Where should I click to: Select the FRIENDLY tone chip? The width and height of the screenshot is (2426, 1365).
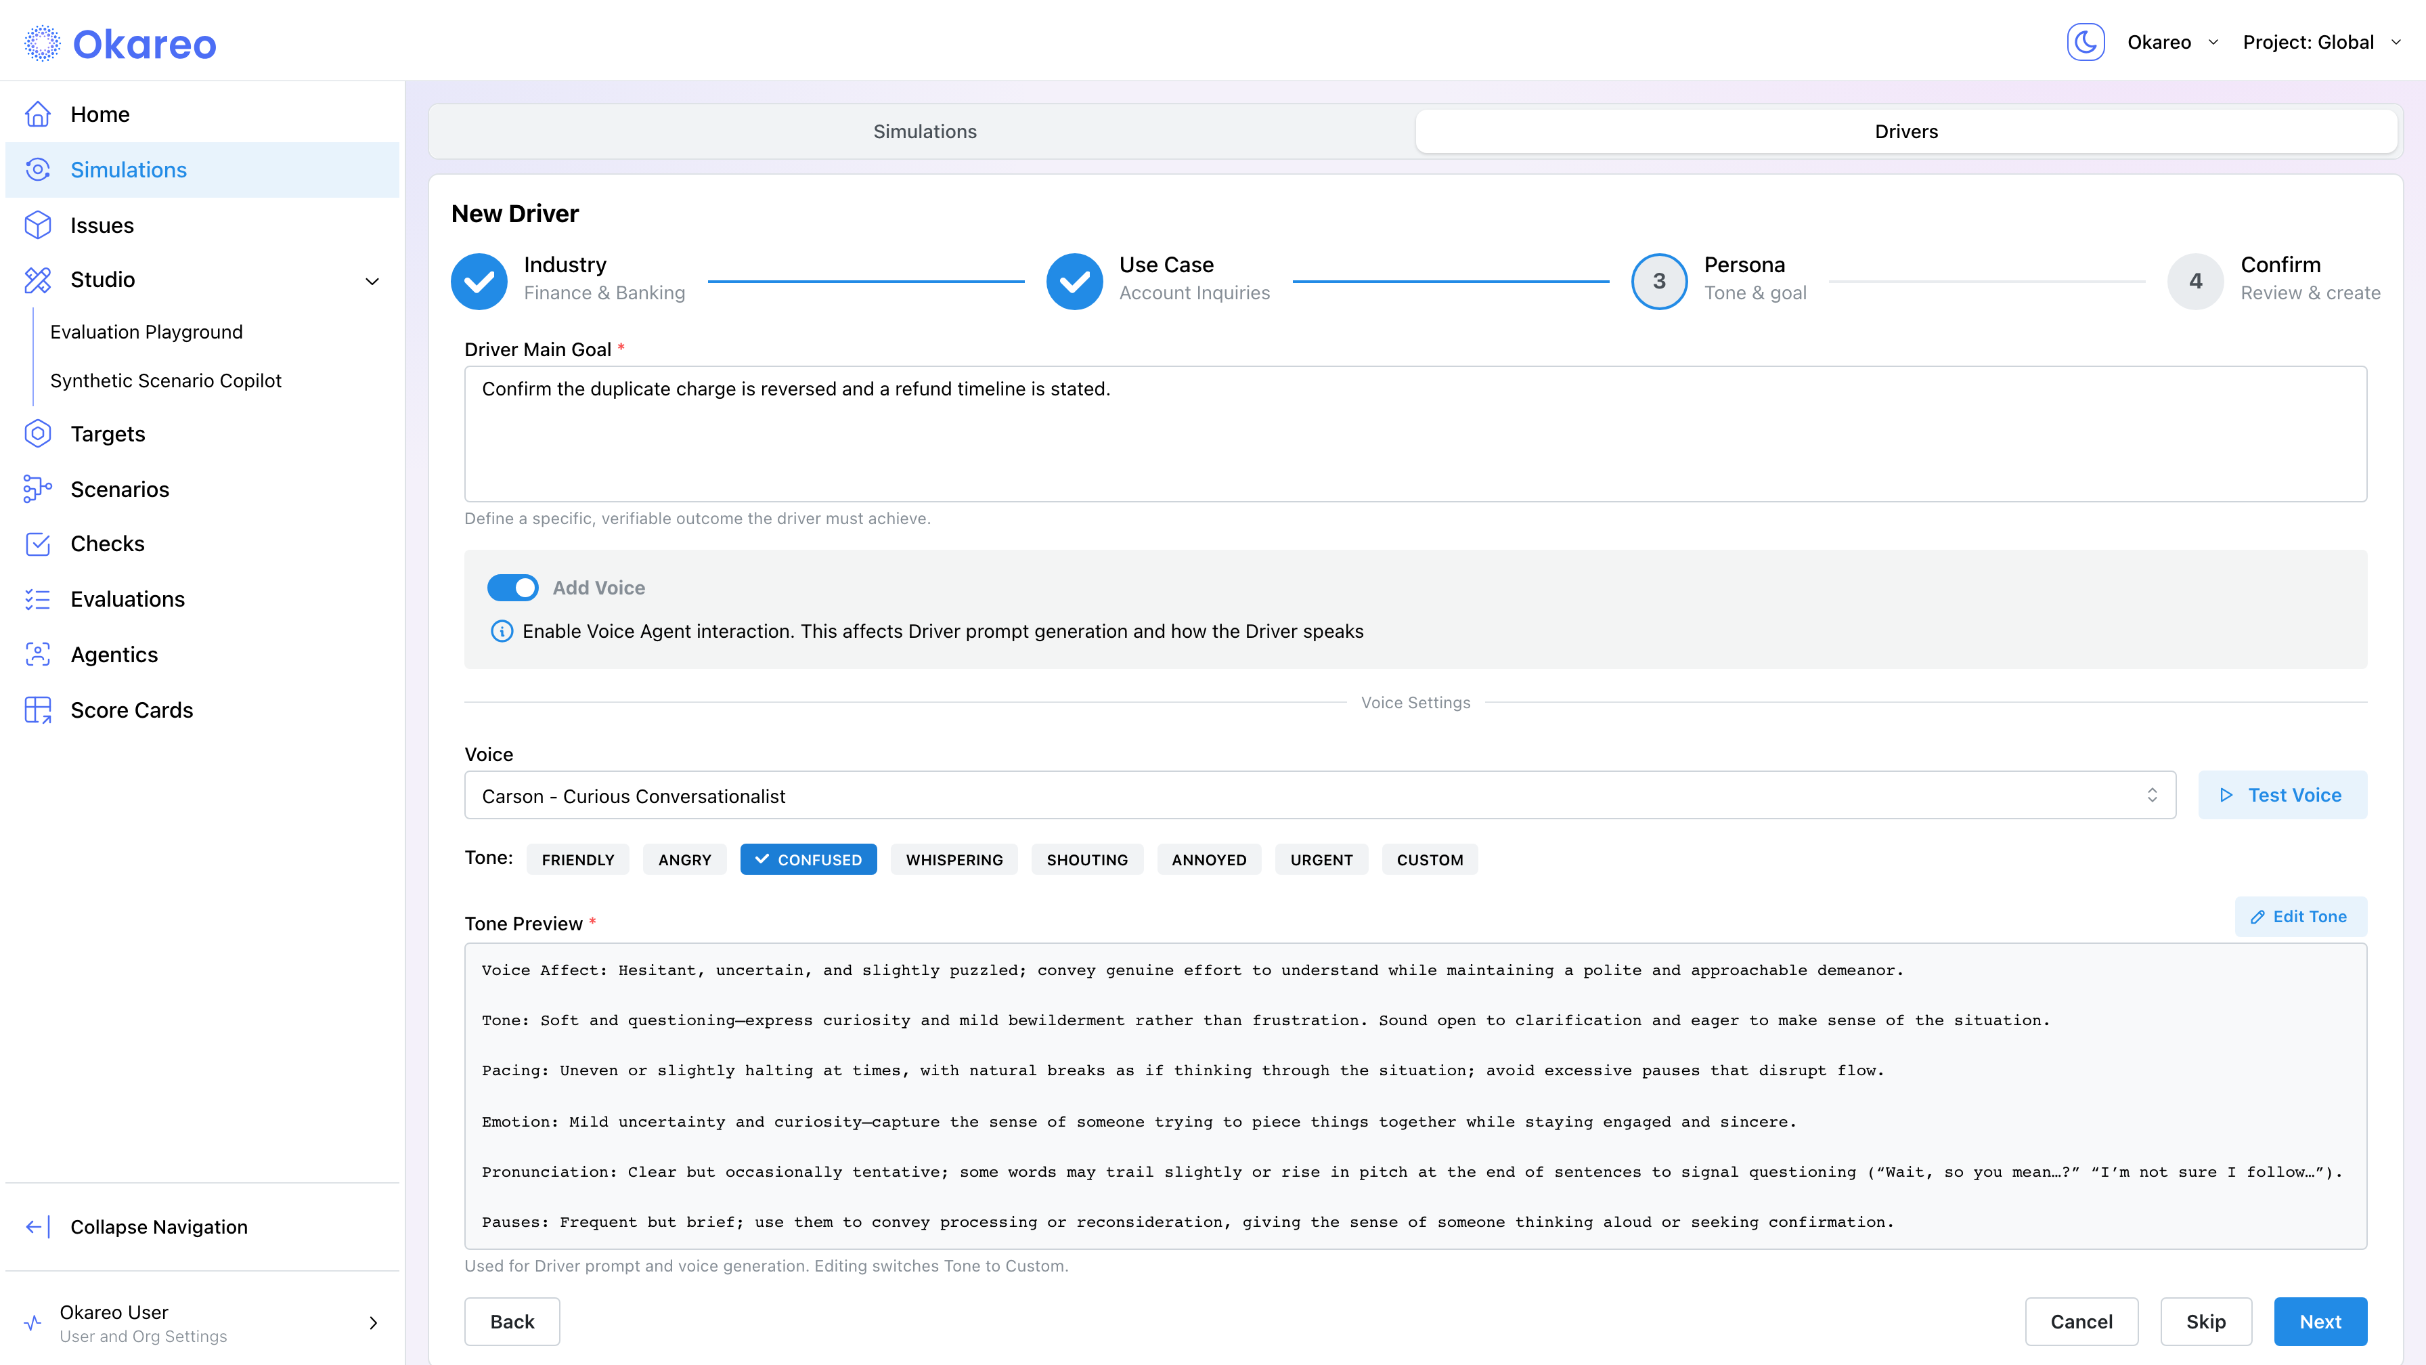tap(577, 859)
